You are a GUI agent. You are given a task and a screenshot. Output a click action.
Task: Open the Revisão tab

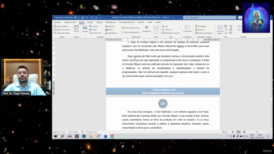[x=141, y=22]
